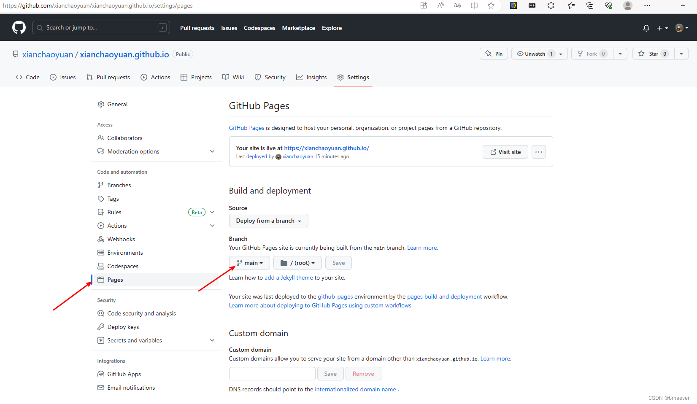Open the GitHub home logo
This screenshot has width=697, height=404.
pyautogui.click(x=19, y=28)
